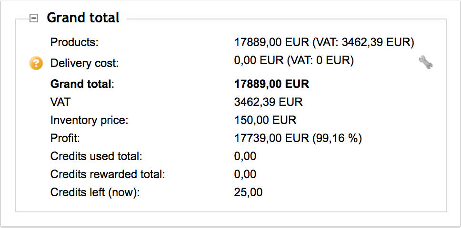Select the Profit value with 99,16 %

tap(298, 138)
